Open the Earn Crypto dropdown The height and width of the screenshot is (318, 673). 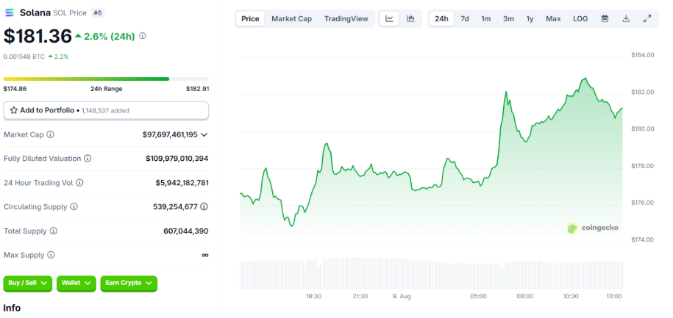click(x=129, y=283)
